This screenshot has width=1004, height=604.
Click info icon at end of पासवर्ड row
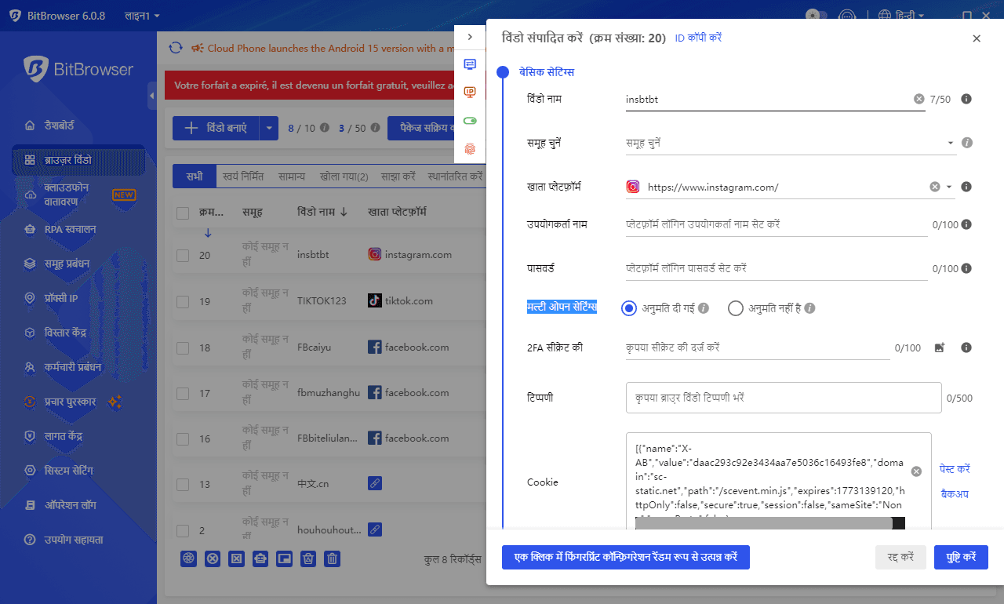pos(966,268)
